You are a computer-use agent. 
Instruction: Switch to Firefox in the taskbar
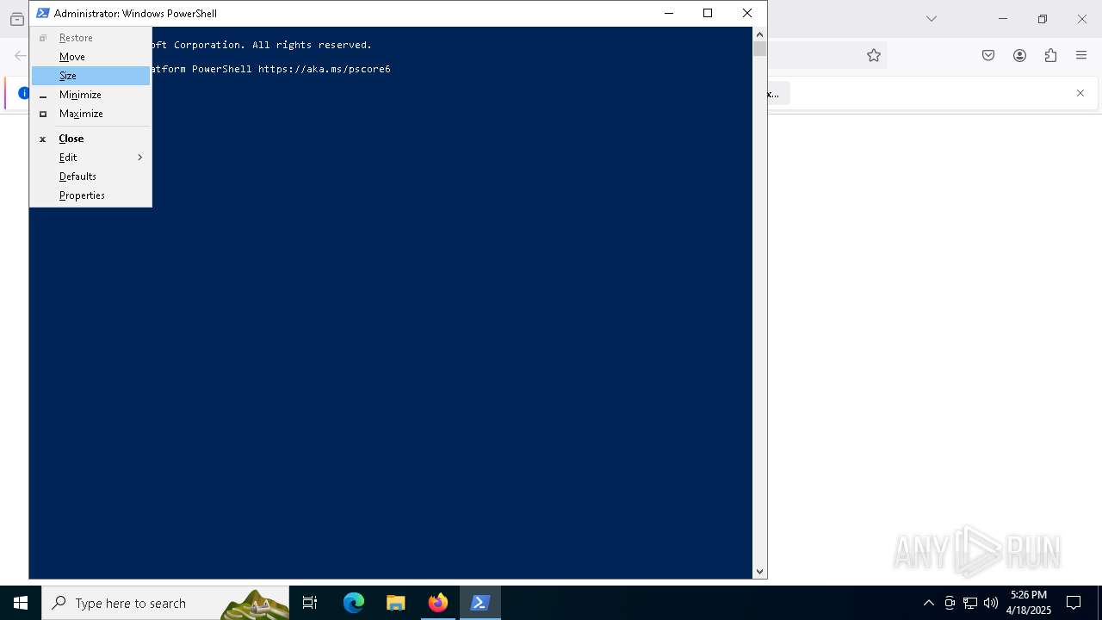438,603
